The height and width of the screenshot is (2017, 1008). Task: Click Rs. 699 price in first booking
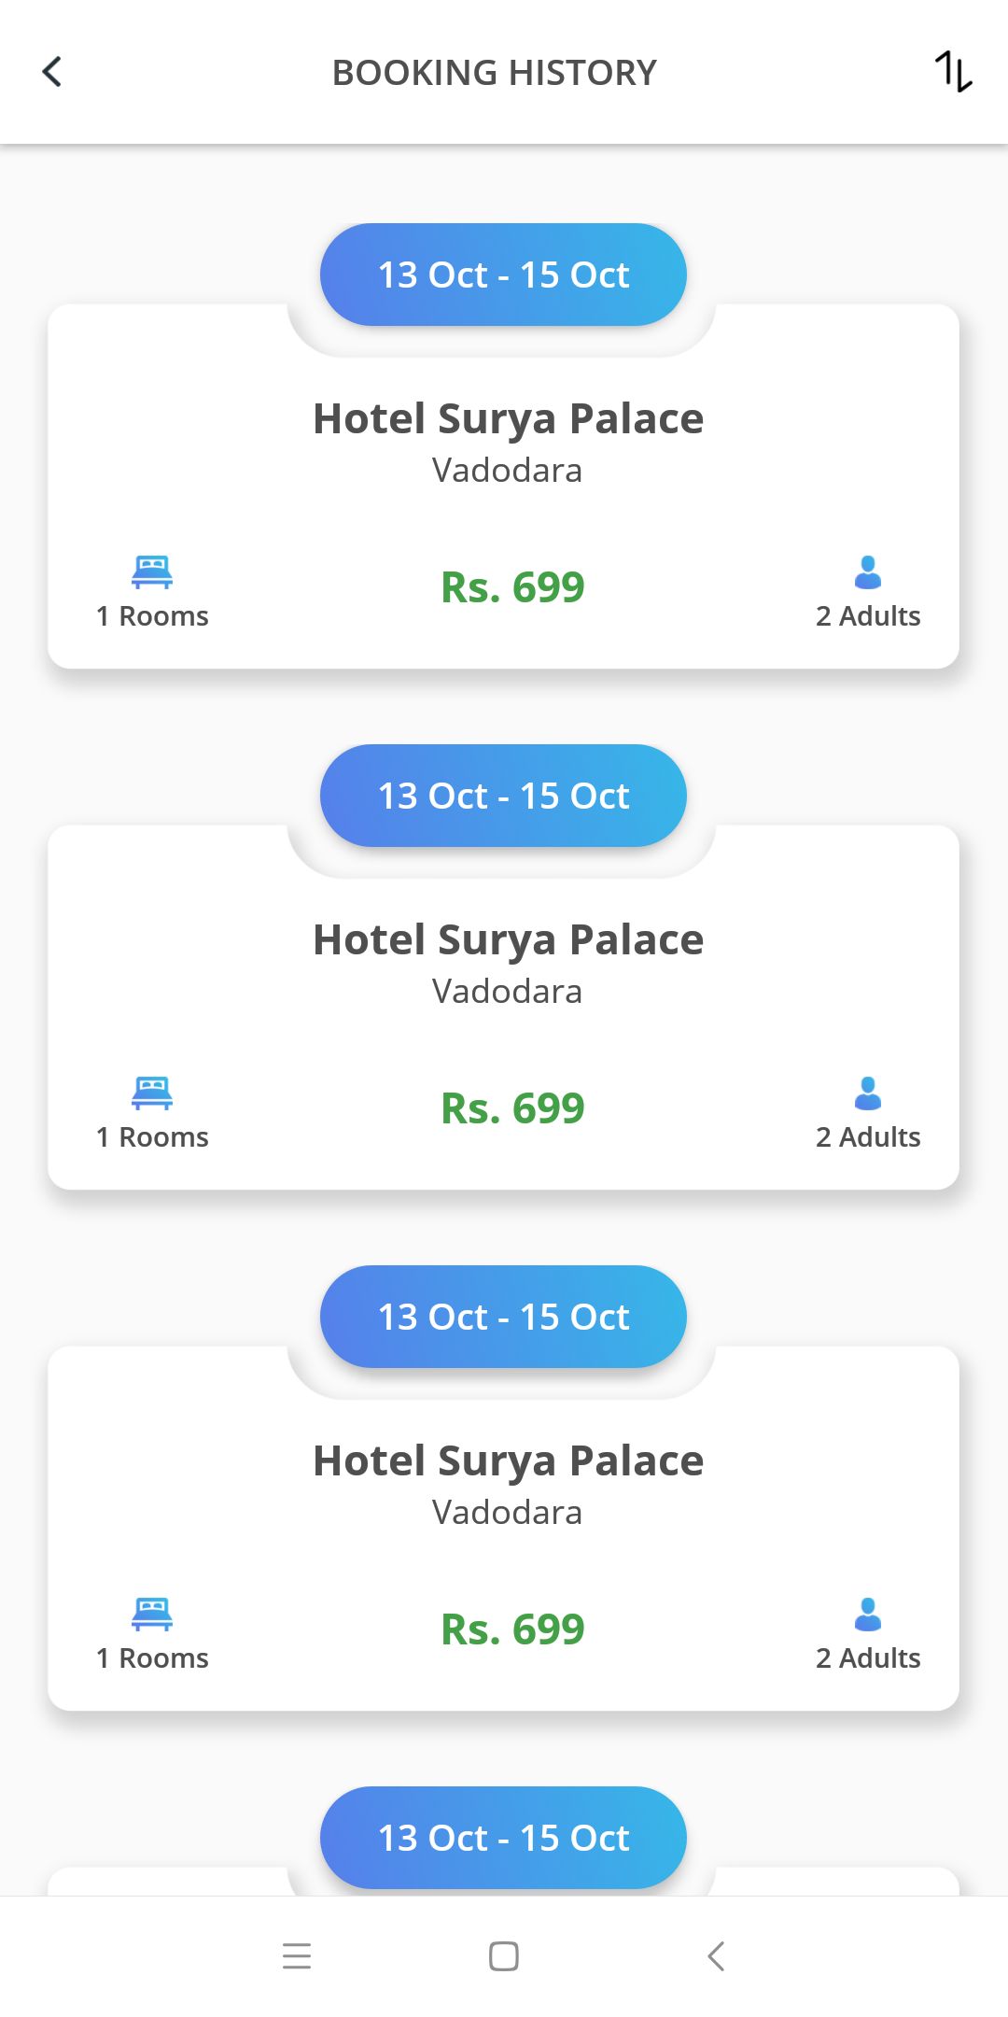point(512,587)
